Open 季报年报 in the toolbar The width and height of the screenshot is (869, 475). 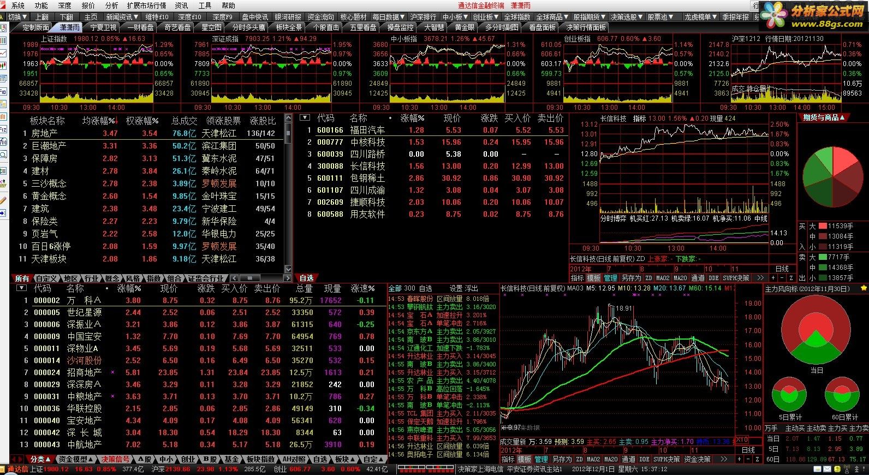736,17
